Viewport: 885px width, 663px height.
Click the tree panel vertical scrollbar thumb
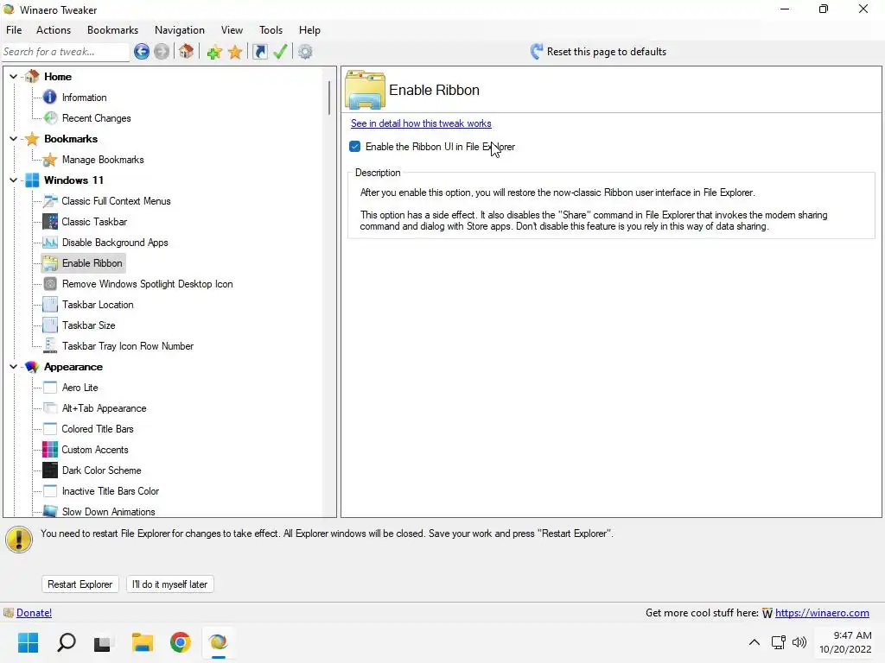[x=329, y=98]
